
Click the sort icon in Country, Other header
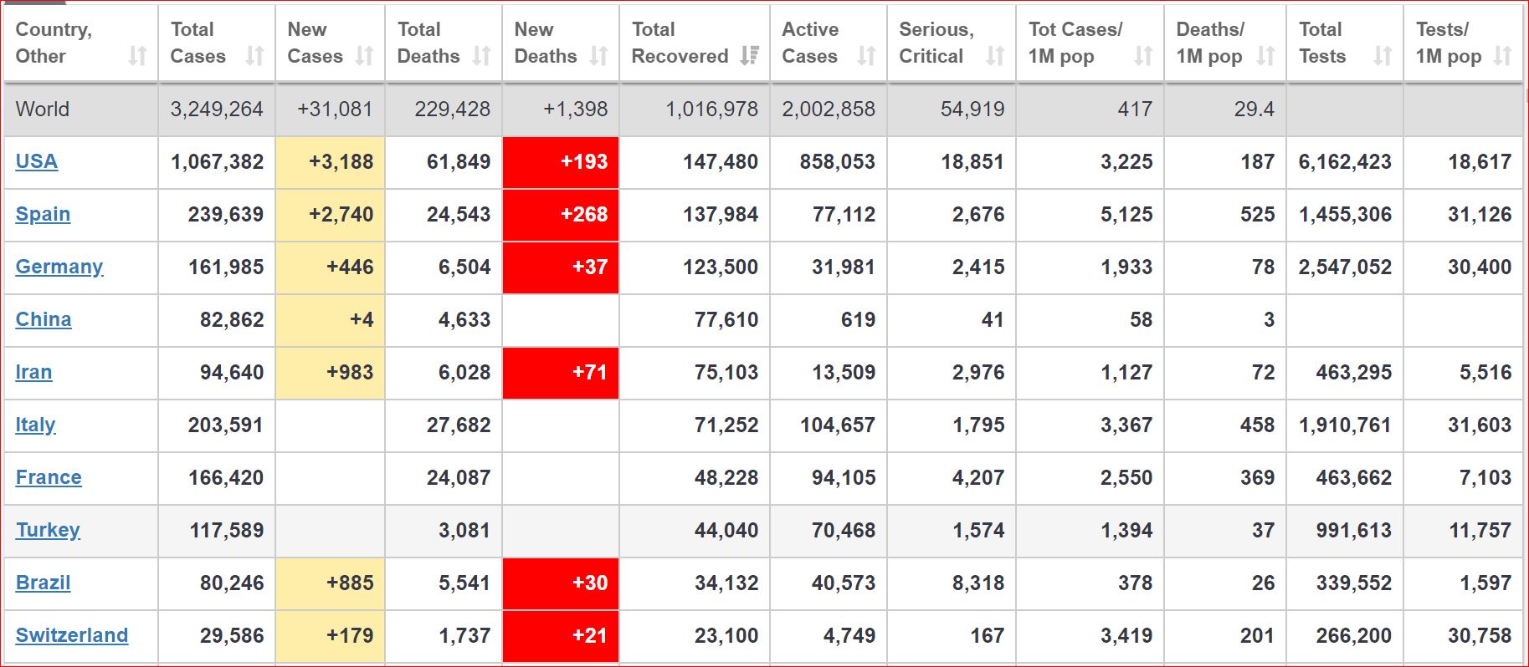(x=137, y=56)
